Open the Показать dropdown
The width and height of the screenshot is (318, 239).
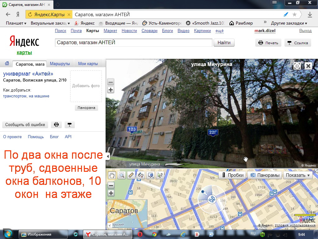pyautogui.click(x=298, y=175)
